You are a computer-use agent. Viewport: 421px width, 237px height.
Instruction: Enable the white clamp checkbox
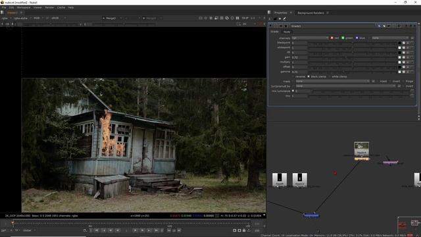pyautogui.click(x=330, y=76)
